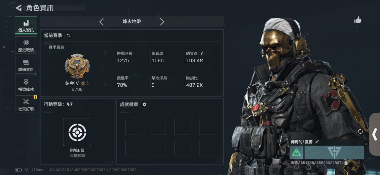The image size is (380, 175).
Task: Expand the side drawer arrow on the right edge
Action: [x=375, y=134]
